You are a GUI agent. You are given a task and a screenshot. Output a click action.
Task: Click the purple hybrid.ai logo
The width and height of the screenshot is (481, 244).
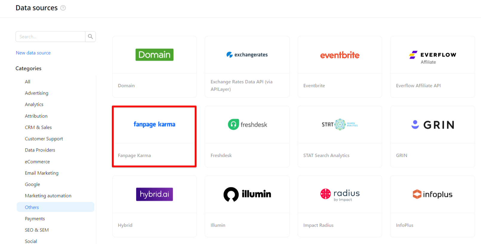point(154,194)
